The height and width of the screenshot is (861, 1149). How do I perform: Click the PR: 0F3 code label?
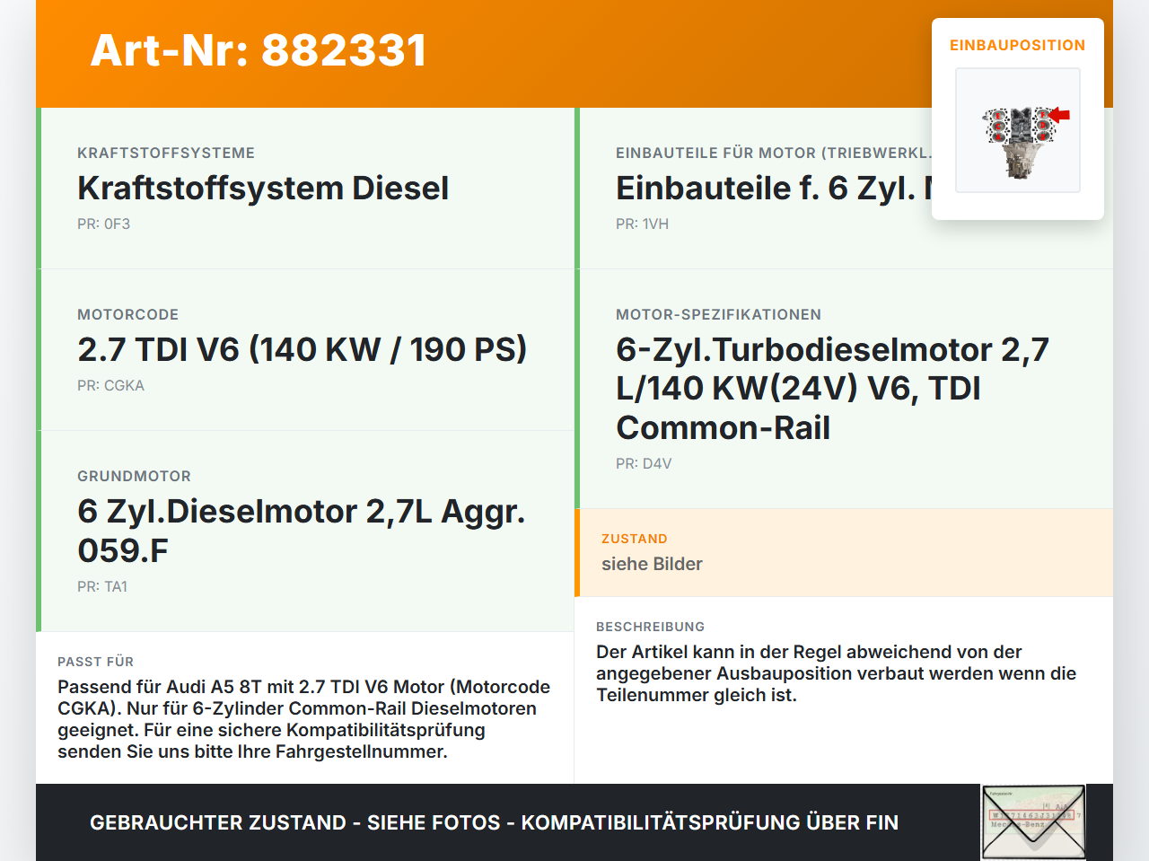tap(103, 224)
